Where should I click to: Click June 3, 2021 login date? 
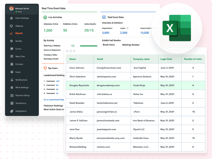coord(167,68)
